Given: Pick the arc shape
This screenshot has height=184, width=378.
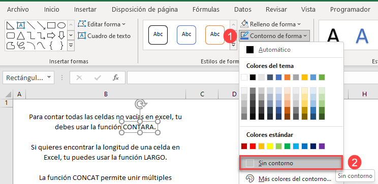Looking at the screenshot, I should coord(31,46).
